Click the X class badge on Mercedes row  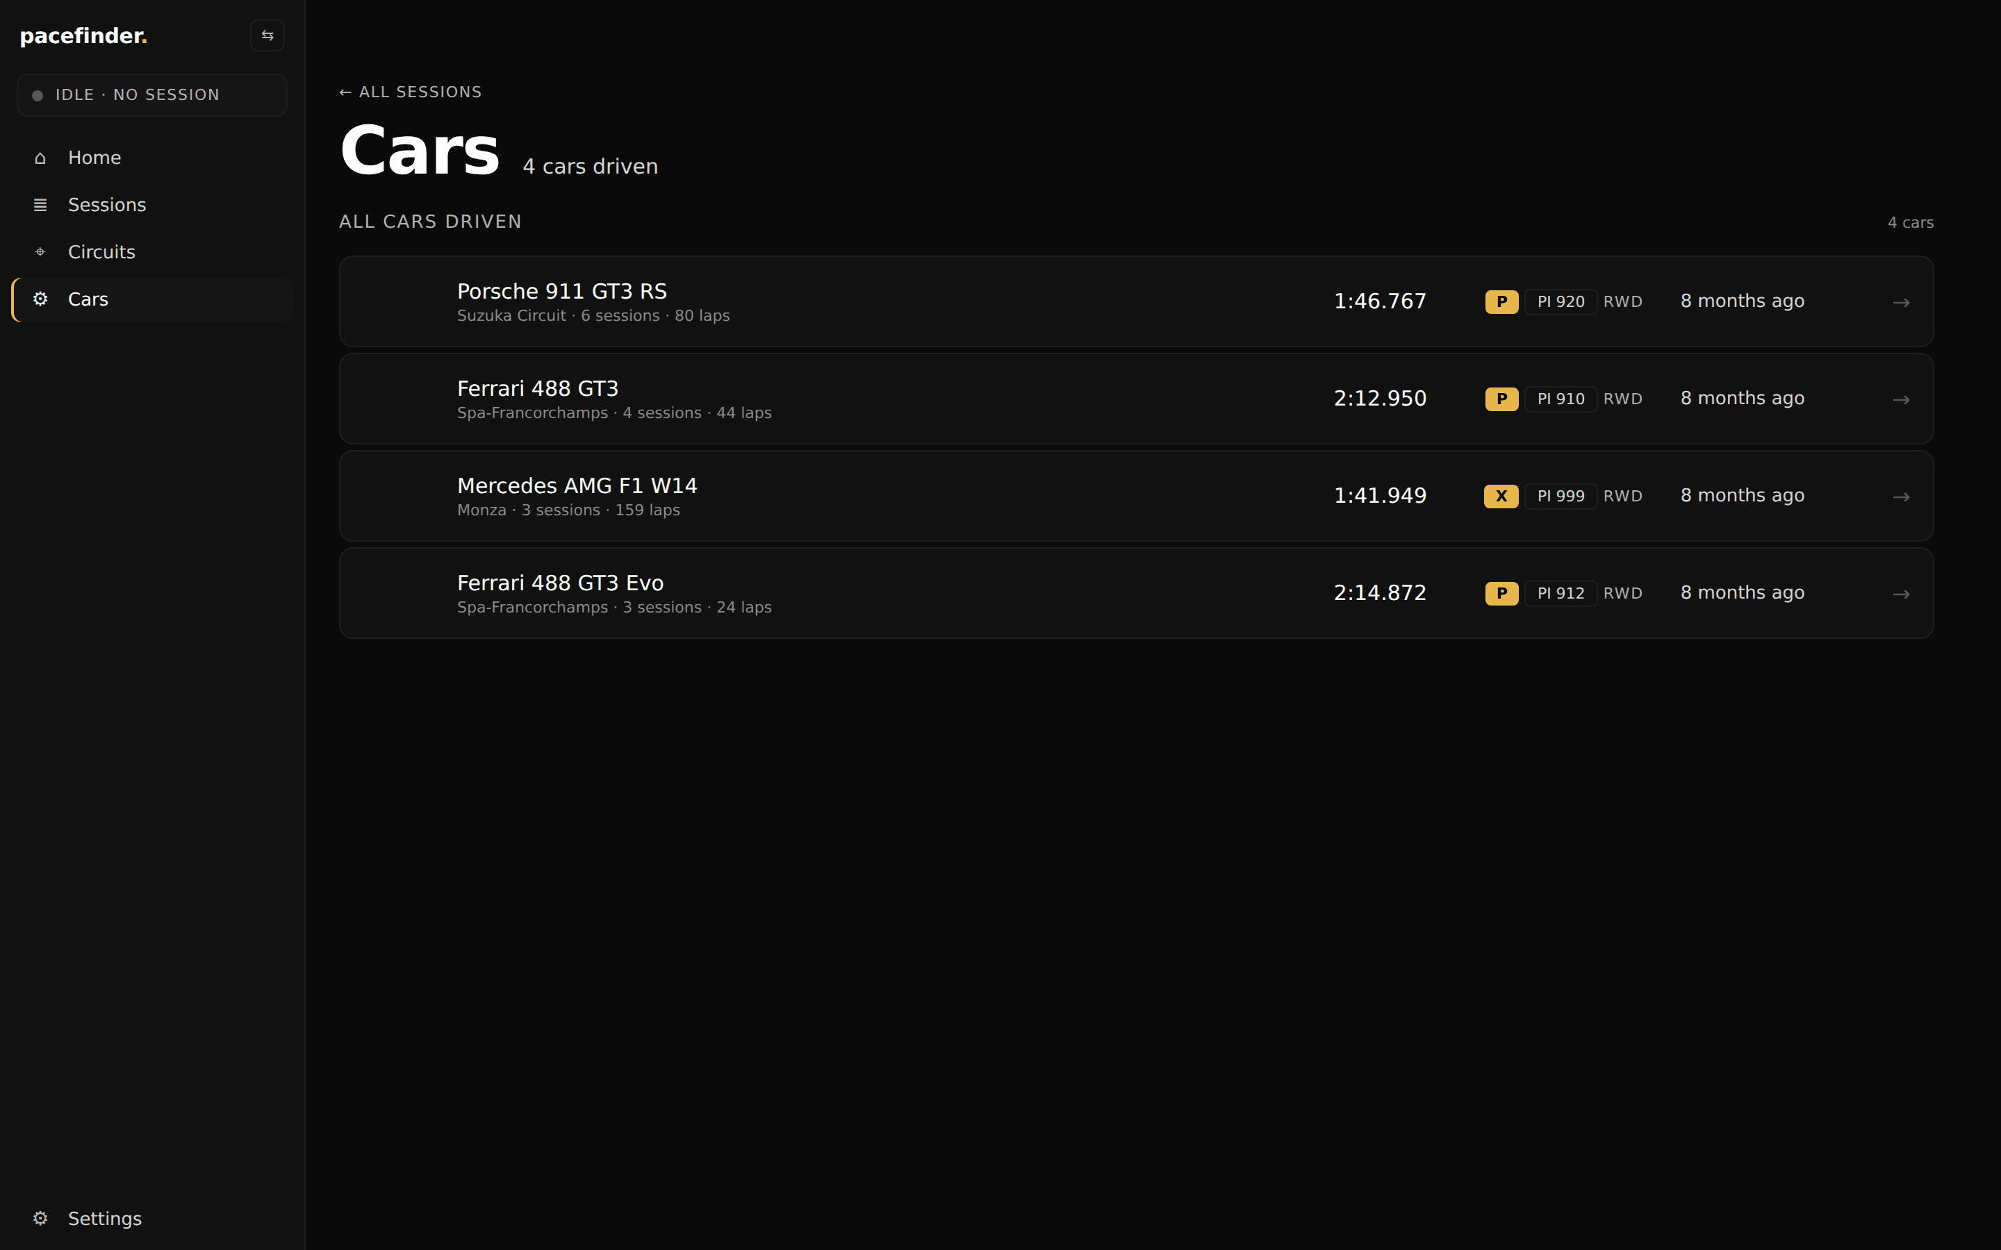tap(1501, 496)
